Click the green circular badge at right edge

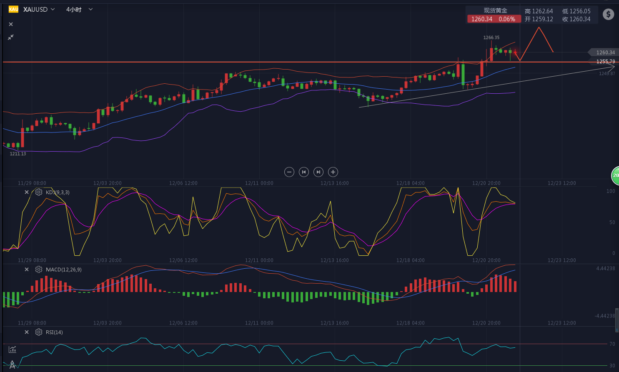pyautogui.click(x=615, y=175)
